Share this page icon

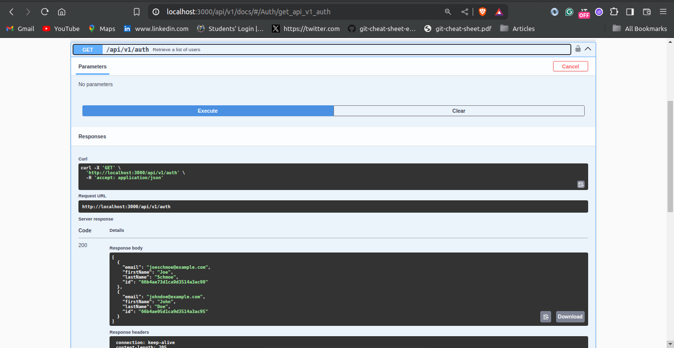[x=465, y=12]
